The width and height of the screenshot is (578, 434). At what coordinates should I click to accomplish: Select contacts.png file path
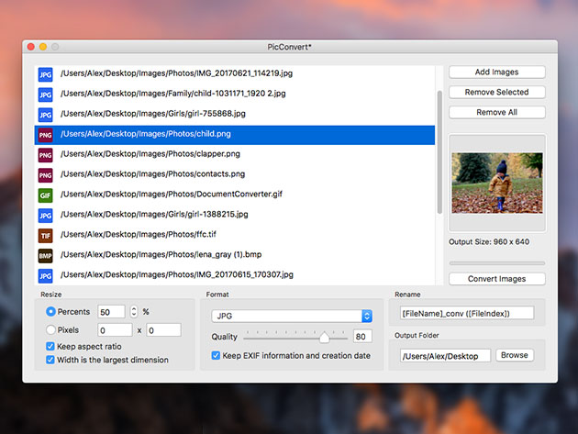point(152,173)
